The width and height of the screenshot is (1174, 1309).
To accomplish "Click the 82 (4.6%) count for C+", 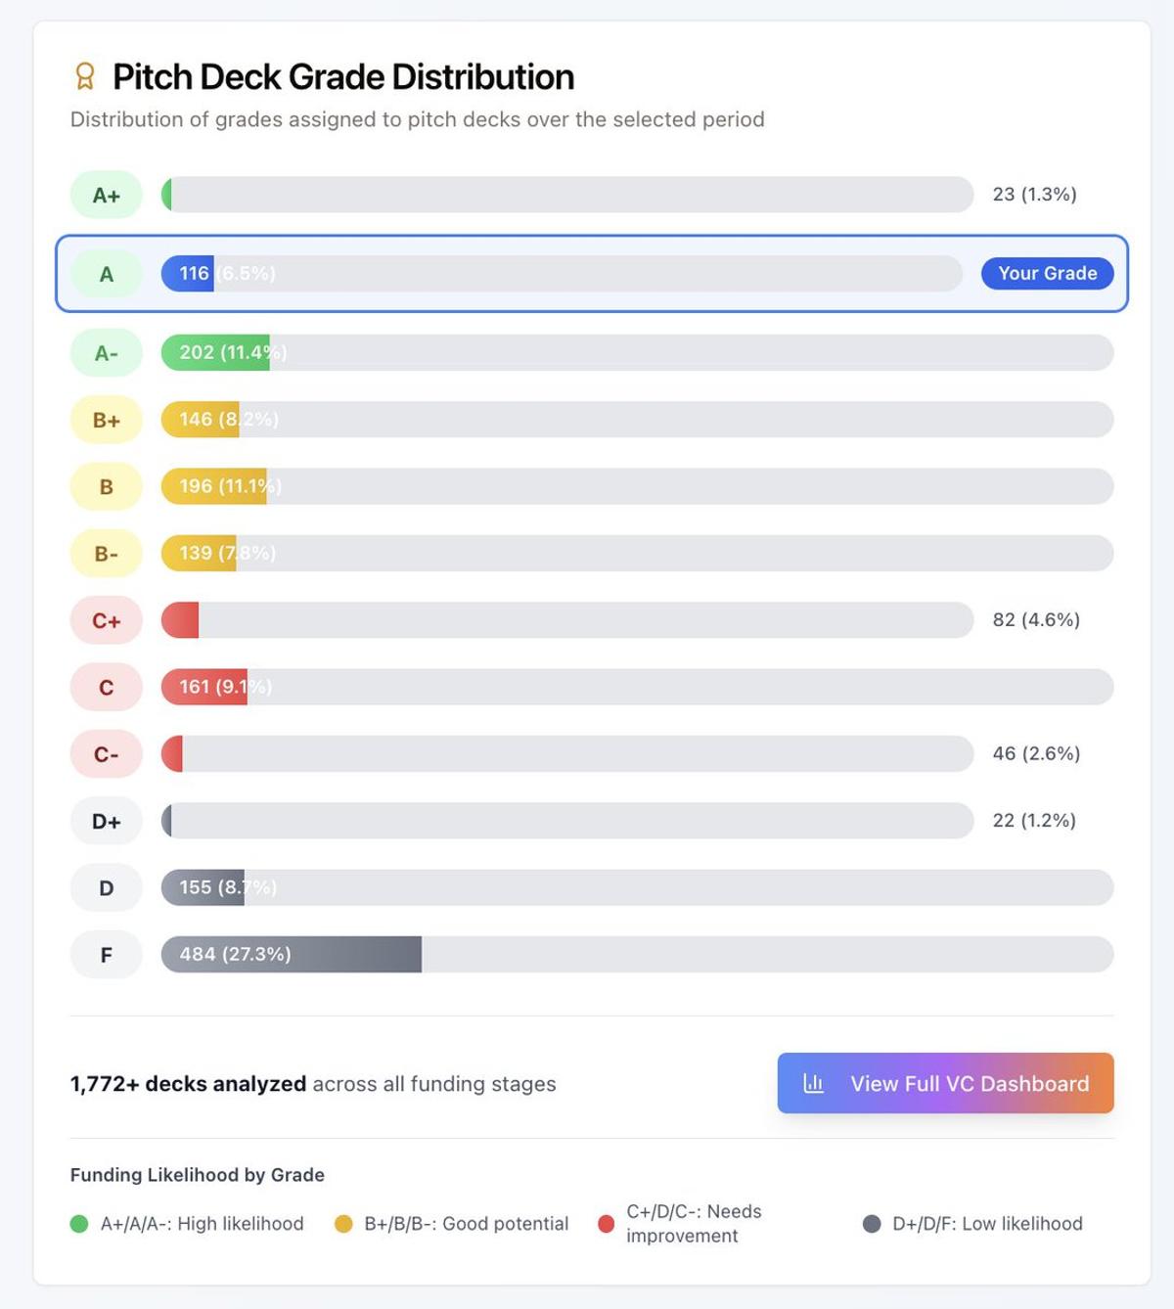I will (1036, 619).
